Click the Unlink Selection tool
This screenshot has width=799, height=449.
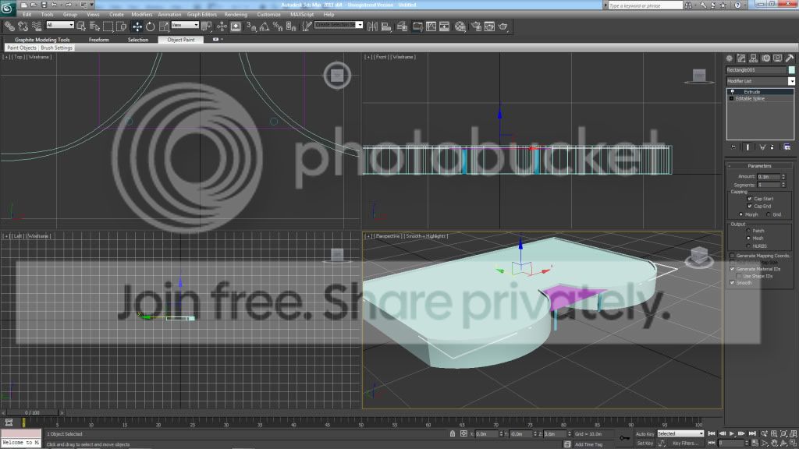coord(23,27)
